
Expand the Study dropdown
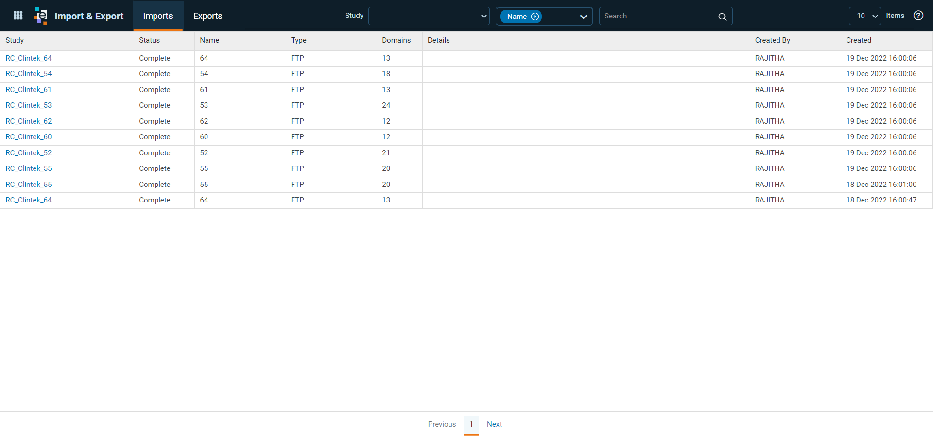point(429,16)
